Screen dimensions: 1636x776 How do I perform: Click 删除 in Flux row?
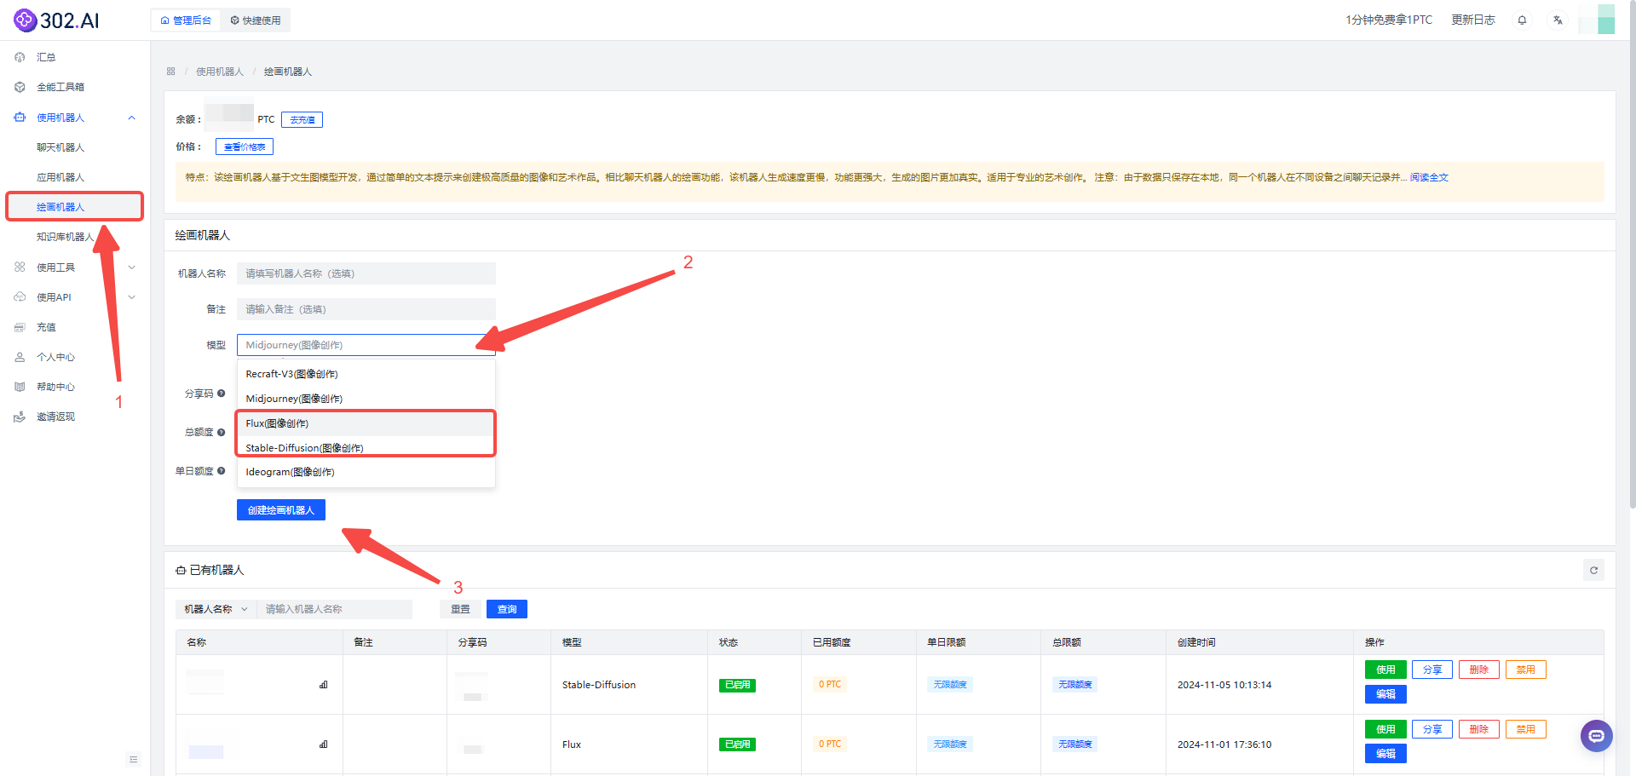coord(1479,729)
